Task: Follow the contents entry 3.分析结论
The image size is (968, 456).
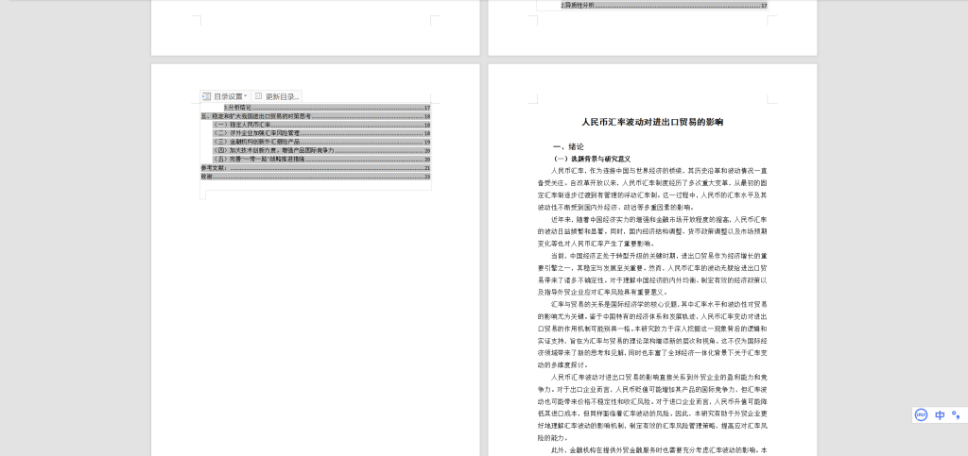Action: tap(327, 108)
